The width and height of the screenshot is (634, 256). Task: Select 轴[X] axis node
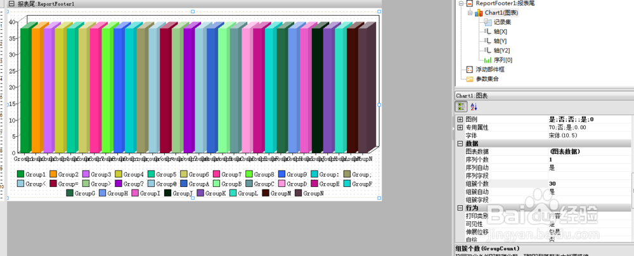(x=501, y=32)
